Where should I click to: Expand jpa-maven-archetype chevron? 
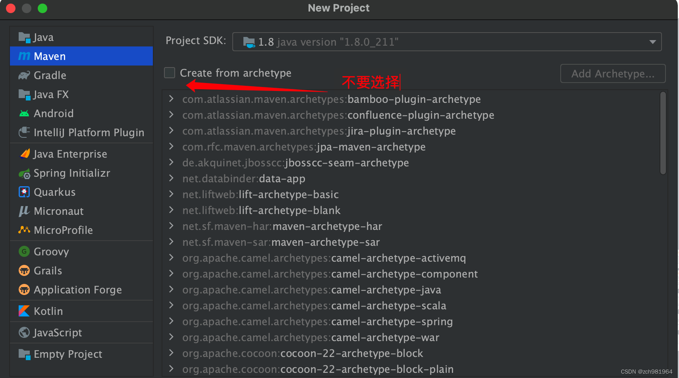(x=171, y=146)
